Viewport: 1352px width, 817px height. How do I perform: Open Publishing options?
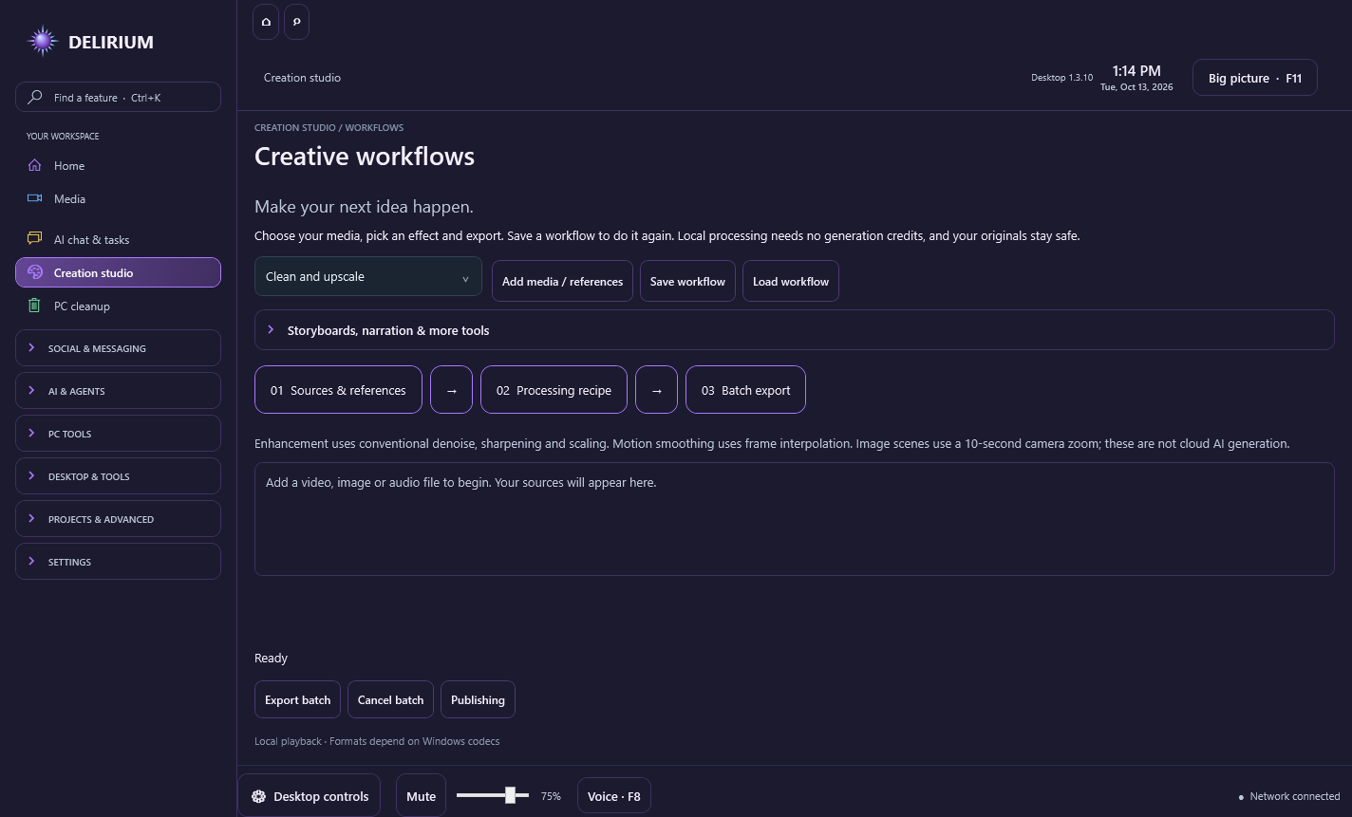point(478,699)
